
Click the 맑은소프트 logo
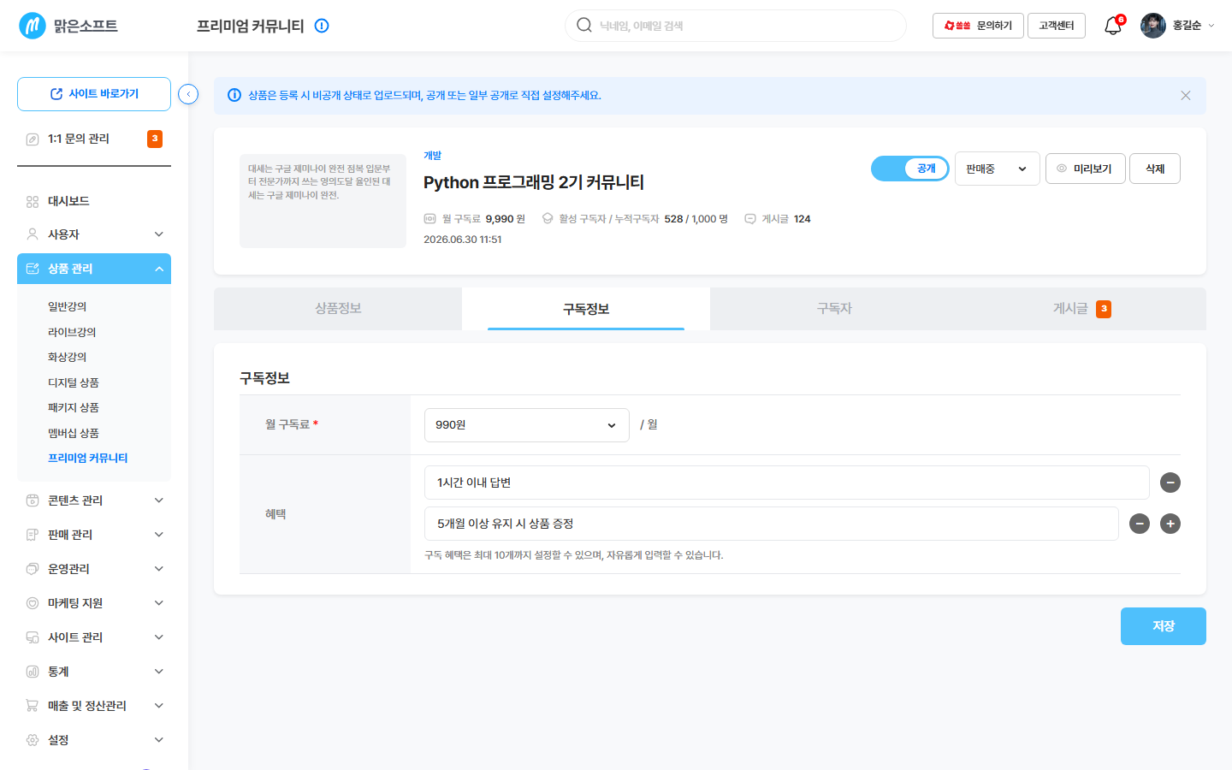pyautogui.click(x=68, y=26)
